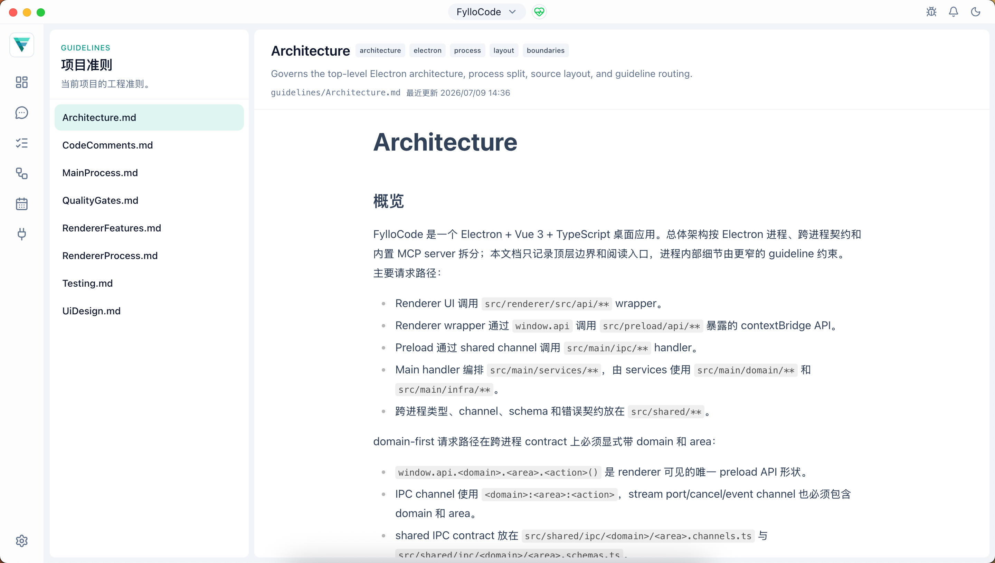This screenshot has width=995, height=563.
Task: Open settings gear icon at sidebar bottom
Action: pyautogui.click(x=22, y=541)
